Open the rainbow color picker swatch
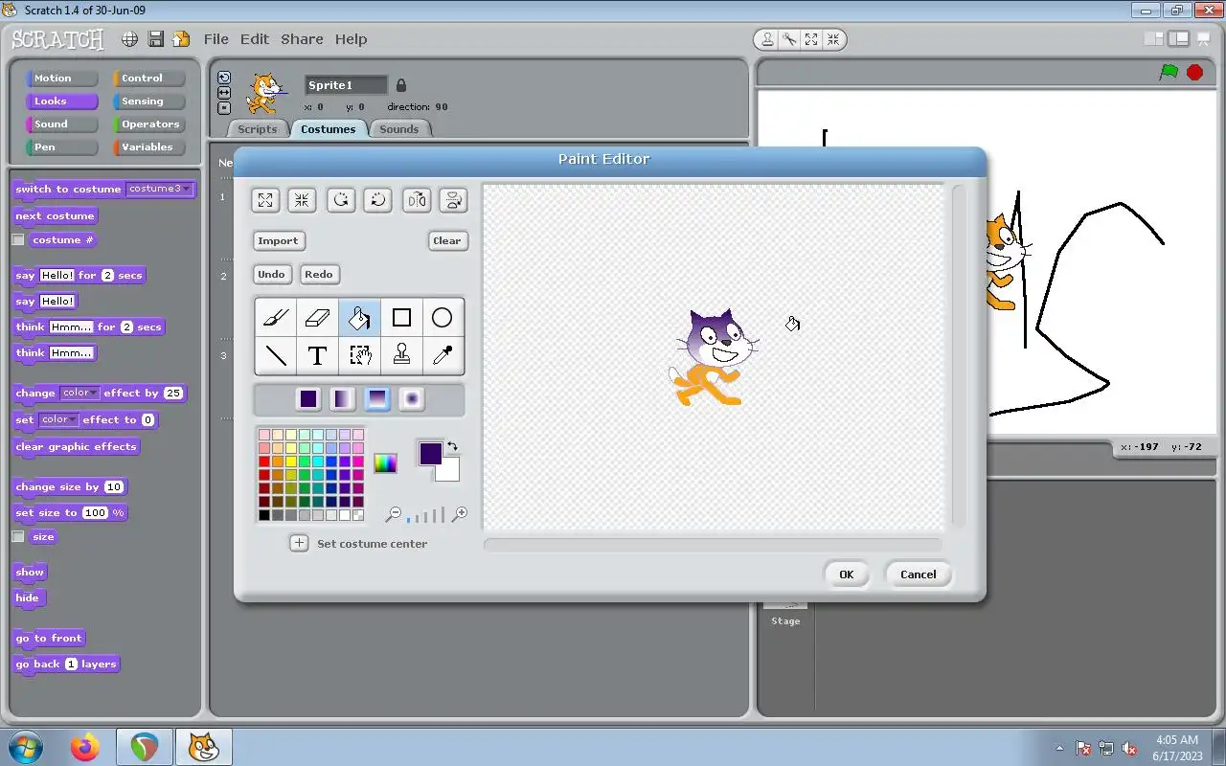Image resolution: width=1226 pixels, height=766 pixels. [385, 463]
